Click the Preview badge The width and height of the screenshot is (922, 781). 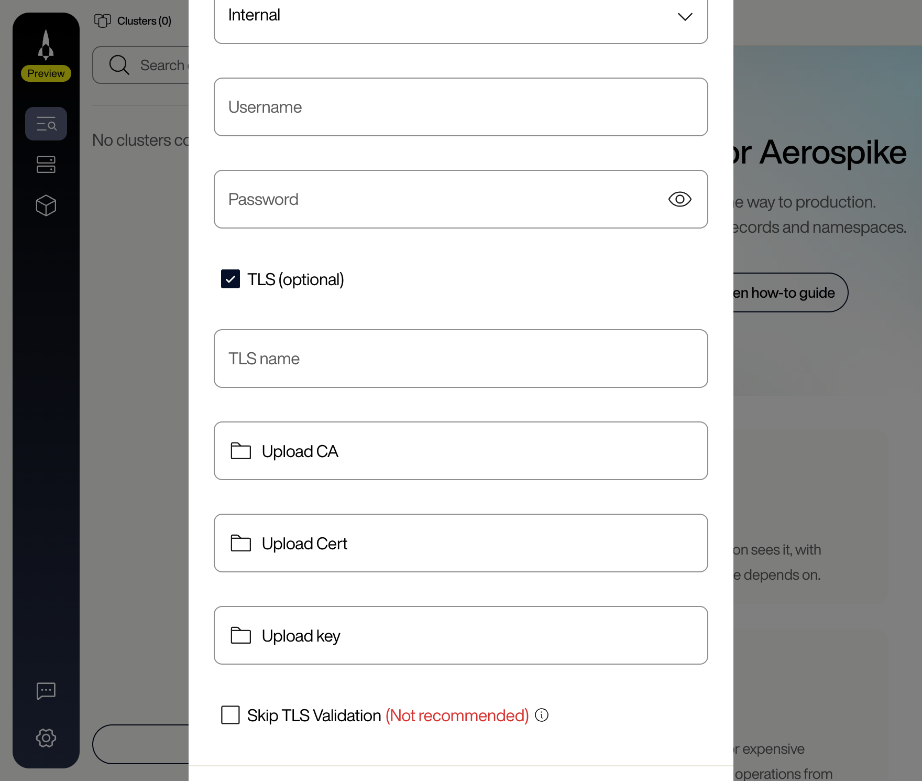(x=46, y=73)
